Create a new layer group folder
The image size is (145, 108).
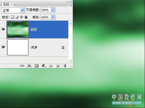[51, 66]
